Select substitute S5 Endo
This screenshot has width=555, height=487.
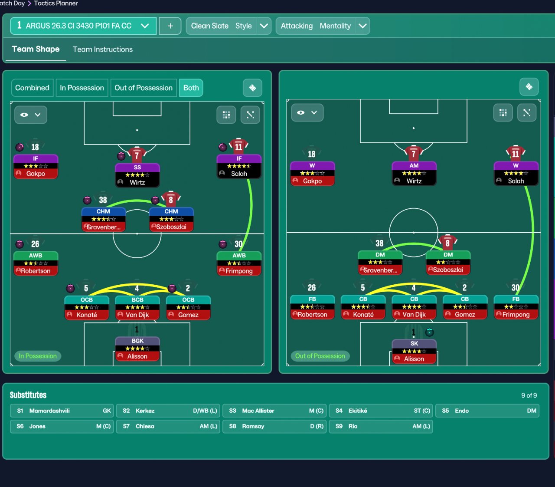(x=487, y=411)
